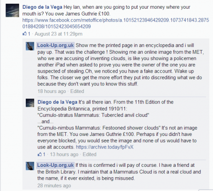Image resolution: width=213 pixels, height=191 pixels.
Task: Click the like thumb icon under Diego's top comment
Action: point(25,33)
